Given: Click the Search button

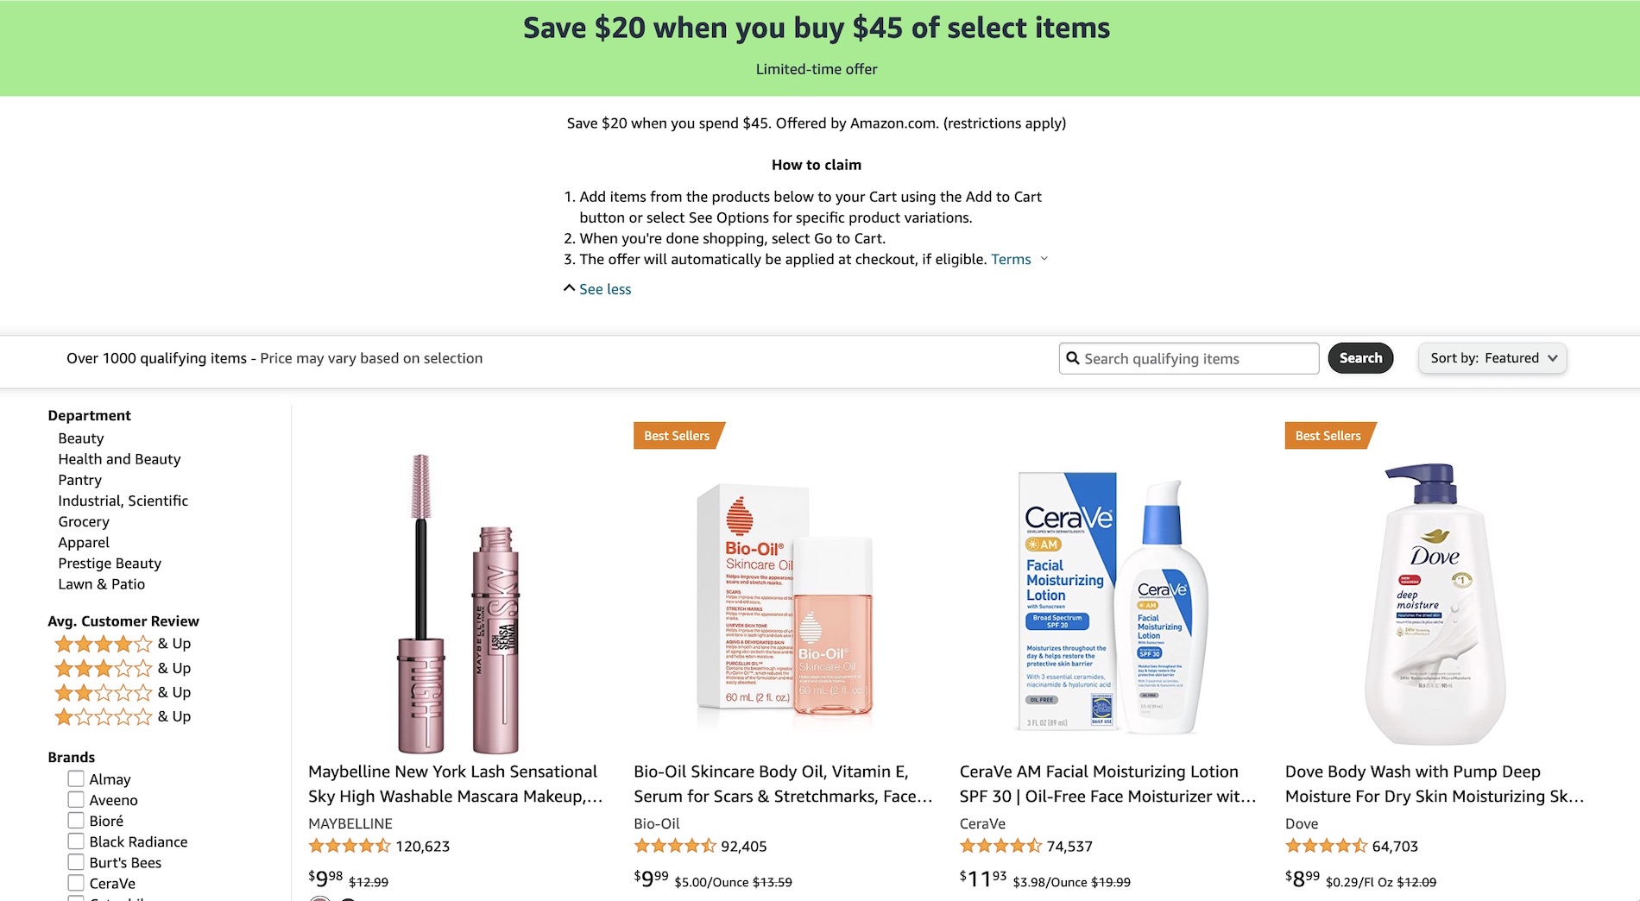Looking at the screenshot, I should (1360, 357).
